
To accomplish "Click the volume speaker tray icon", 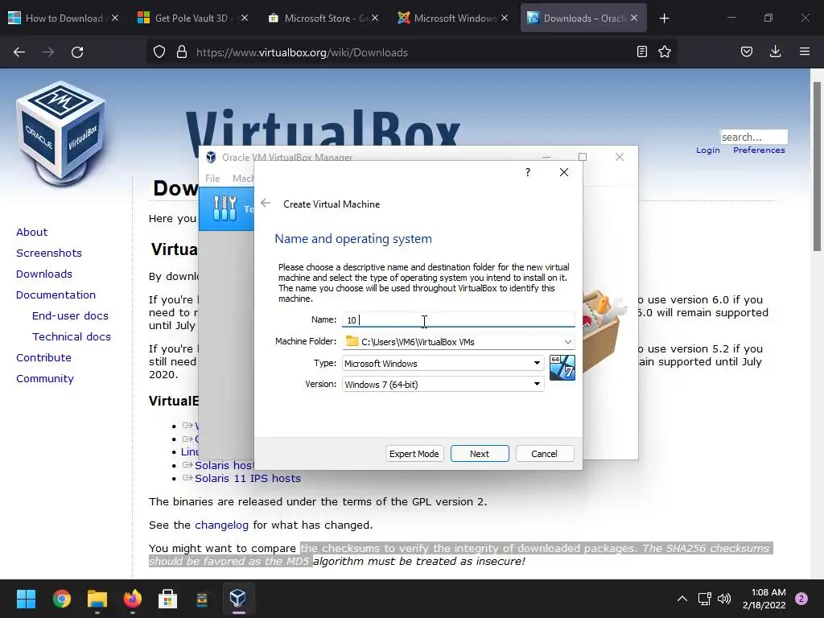I will pyautogui.click(x=724, y=599).
